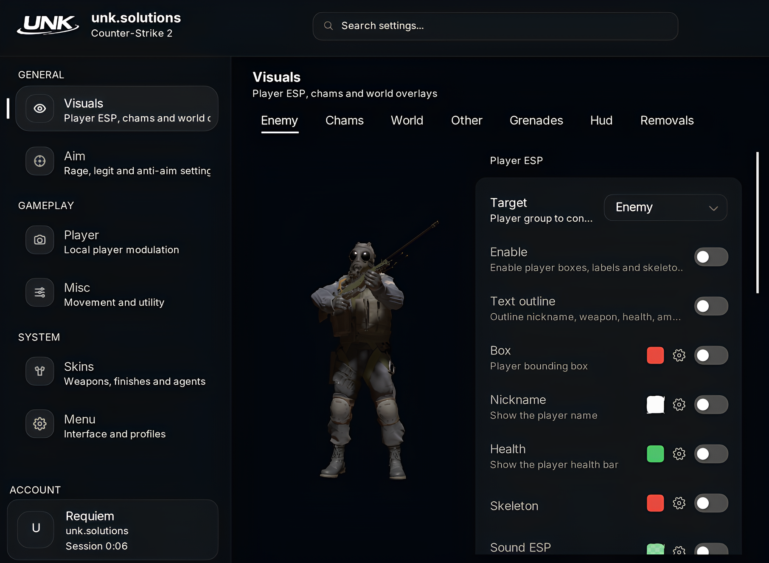Pick the Health green color swatch
769x563 pixels.
[x=655, y=454]
